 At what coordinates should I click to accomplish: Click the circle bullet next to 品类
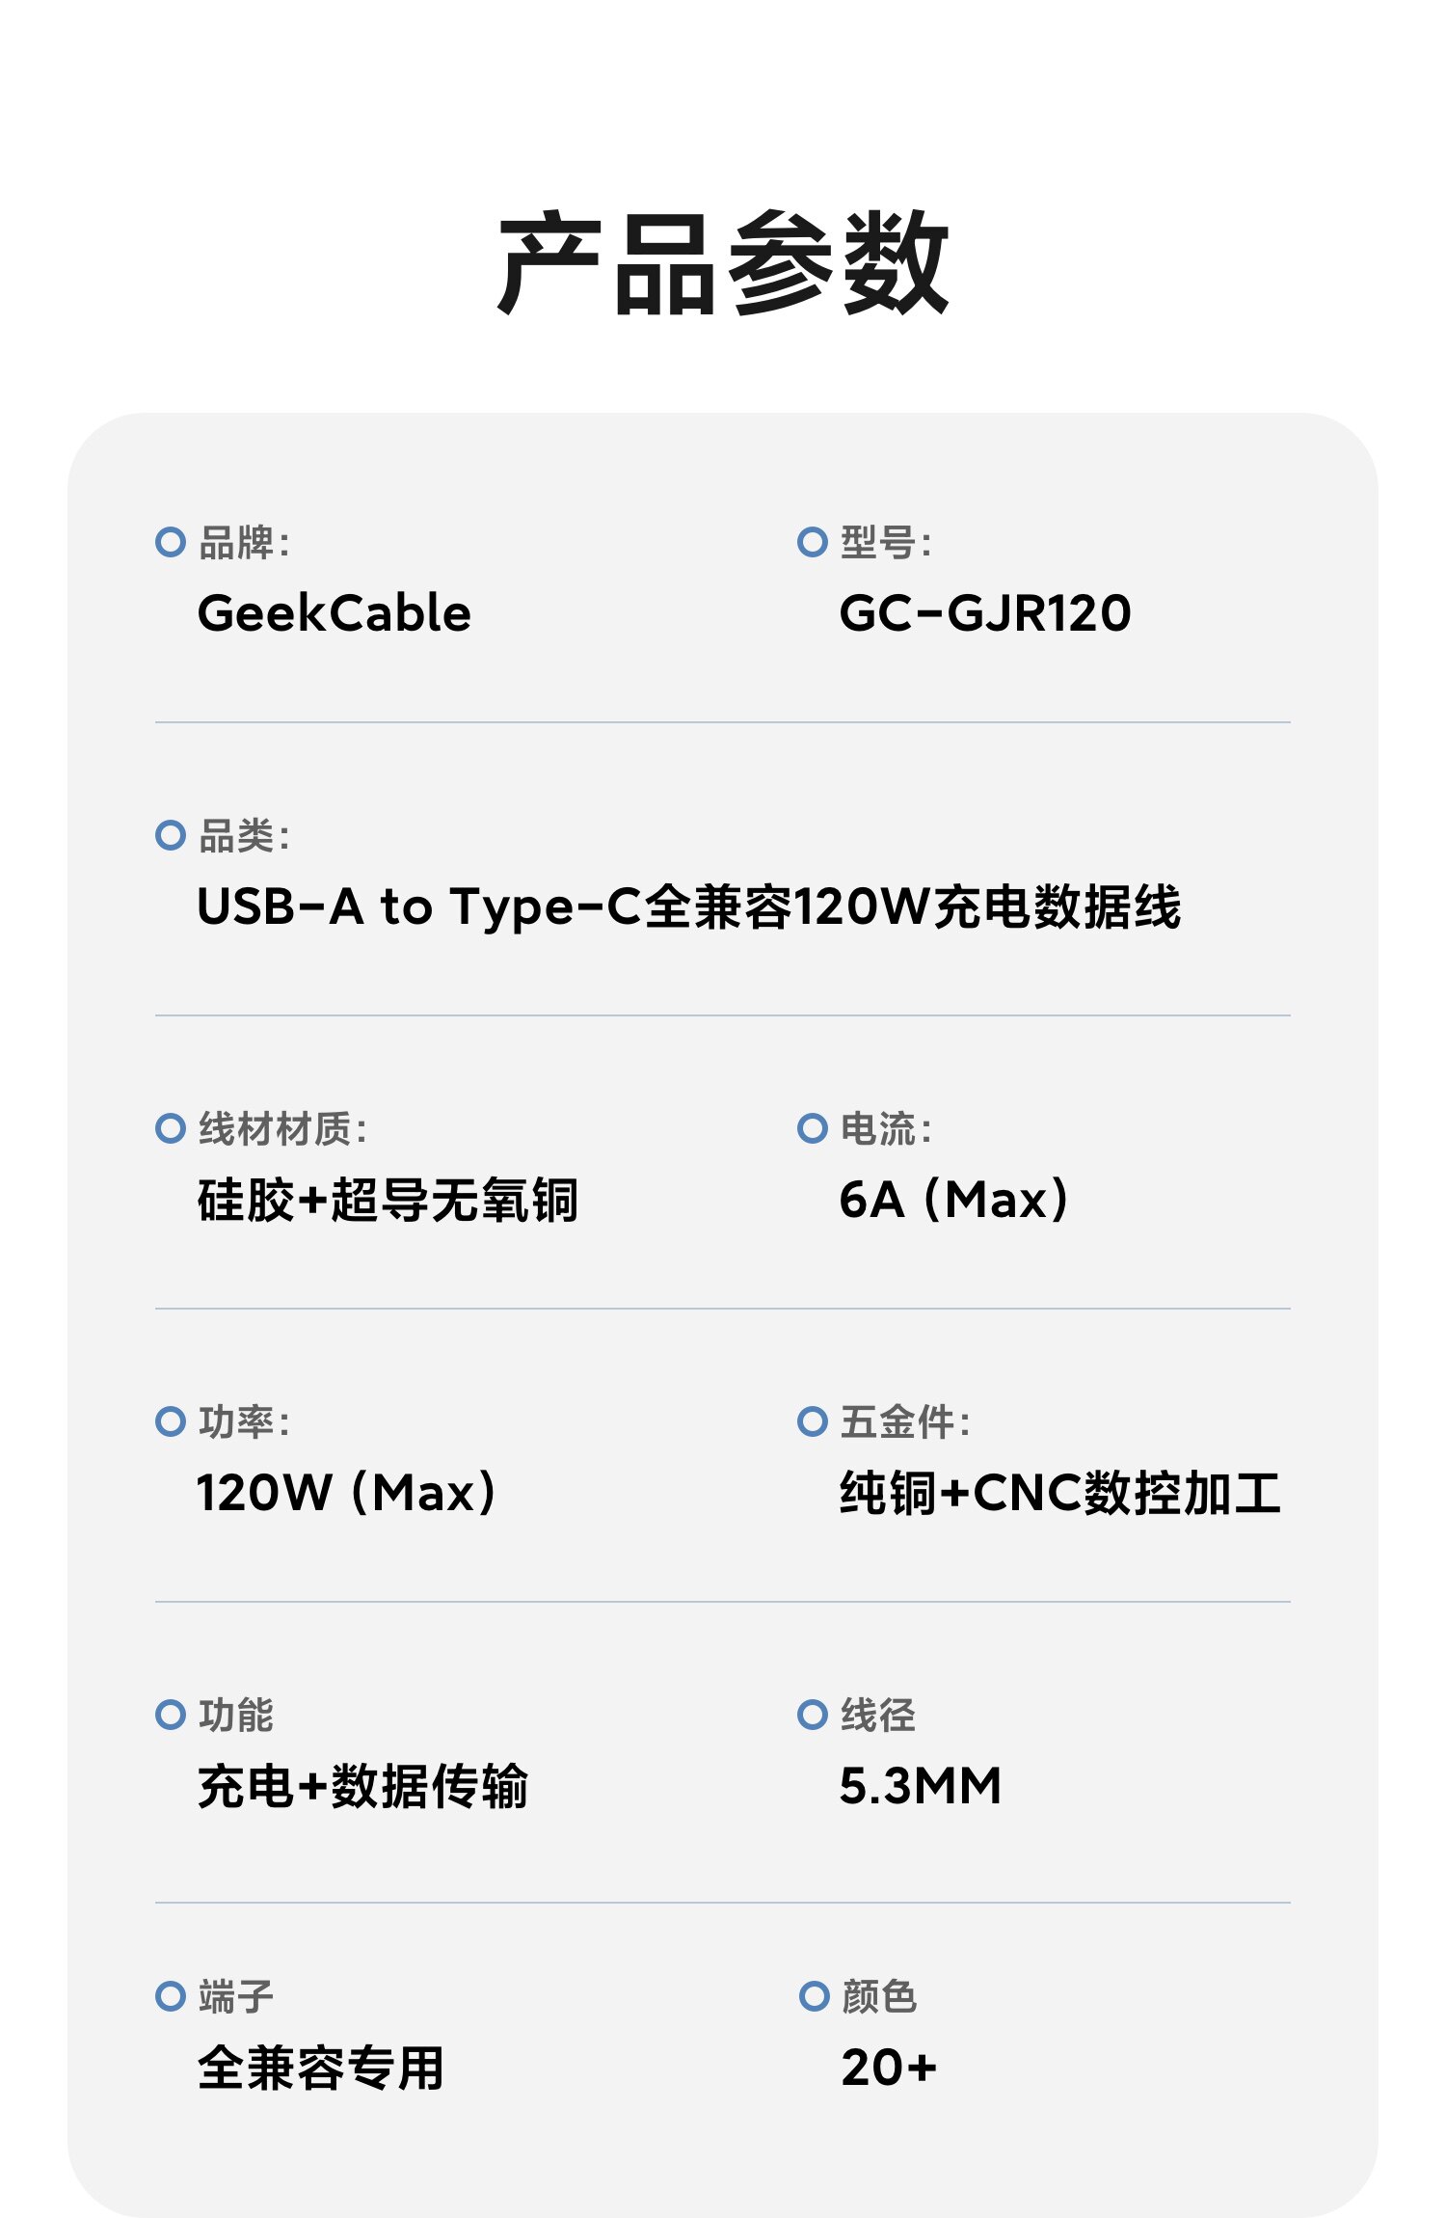(171, 835)
